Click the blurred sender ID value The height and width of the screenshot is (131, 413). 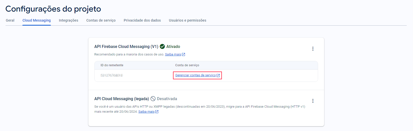(112, 75)
